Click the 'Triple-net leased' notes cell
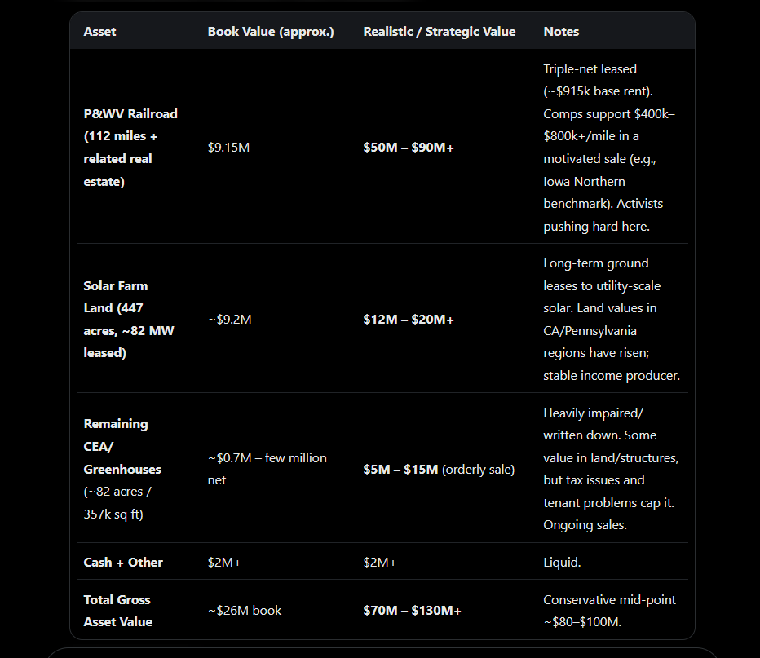Screen dimensions: 760x658 [609, 148]
